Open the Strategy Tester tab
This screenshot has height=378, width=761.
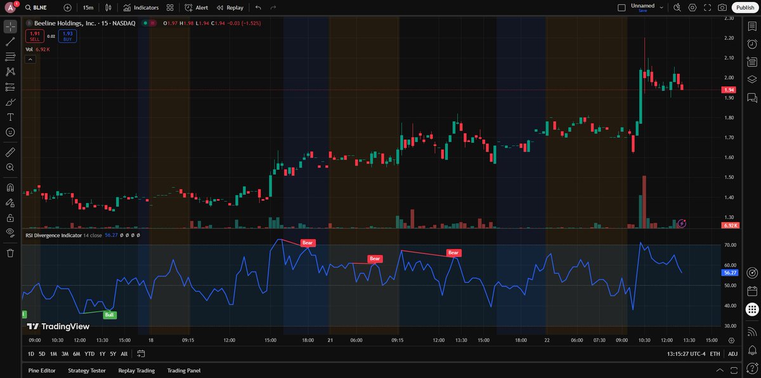click(x=87, y=370)
